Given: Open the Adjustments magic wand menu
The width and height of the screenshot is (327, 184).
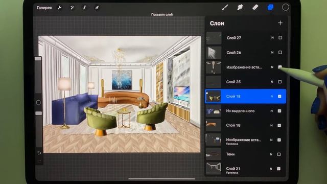Looking at the screenshot, I should coord(72,8).
